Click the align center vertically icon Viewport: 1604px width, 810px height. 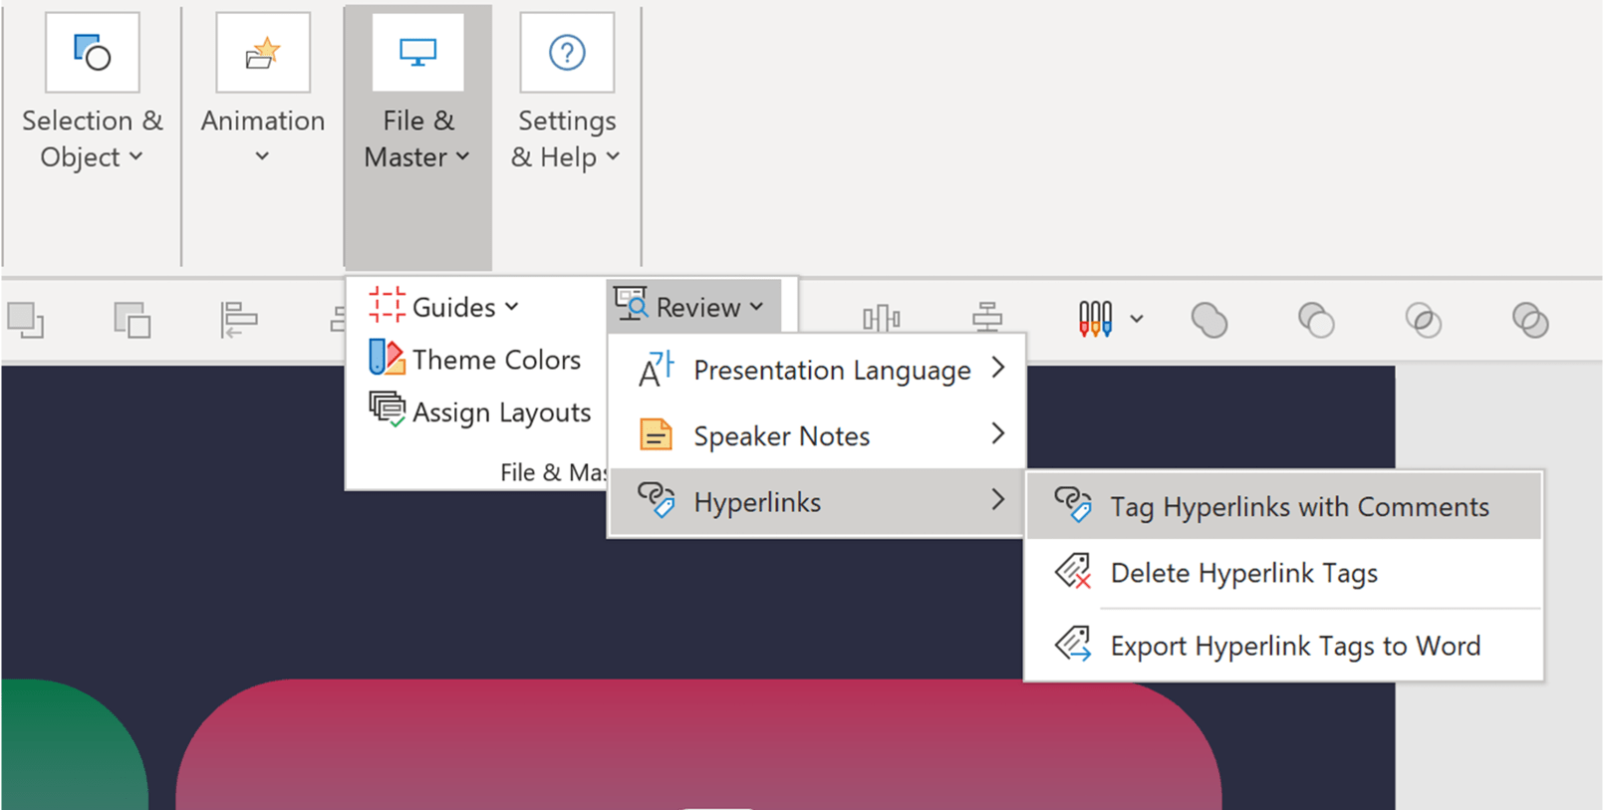[987, 319]
